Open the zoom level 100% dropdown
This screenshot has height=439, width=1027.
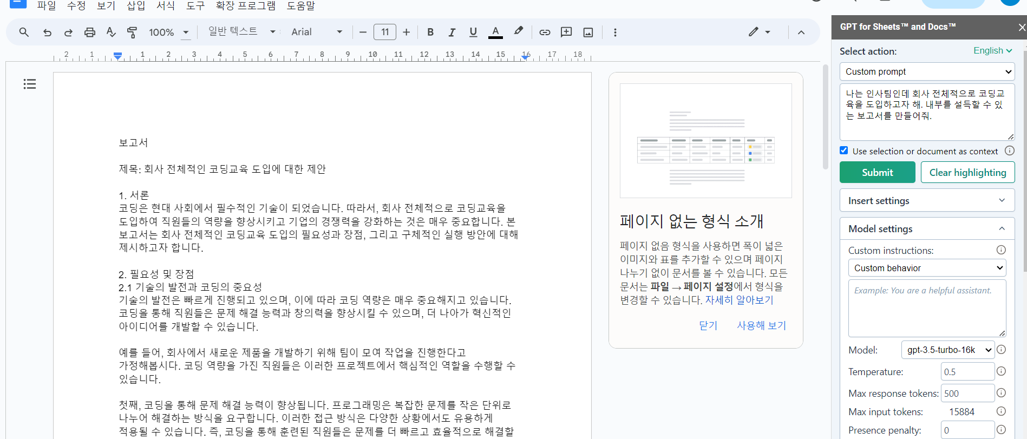(169, 32)
